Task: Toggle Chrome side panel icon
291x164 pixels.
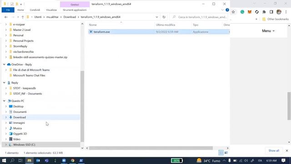Action: click(x=271, y=12)
